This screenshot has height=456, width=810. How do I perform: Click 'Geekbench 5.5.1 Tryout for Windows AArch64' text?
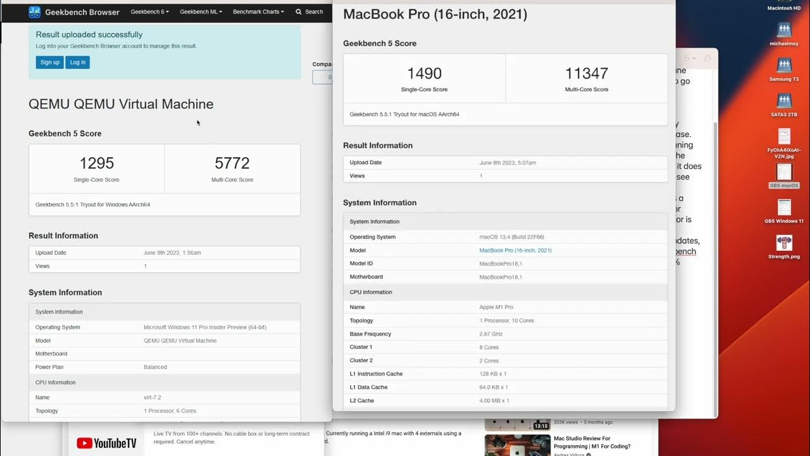(92, 205)
